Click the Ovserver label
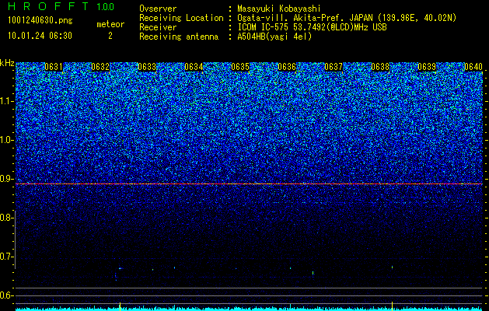Viewport: 489px width, 311px height. [158, 9]
